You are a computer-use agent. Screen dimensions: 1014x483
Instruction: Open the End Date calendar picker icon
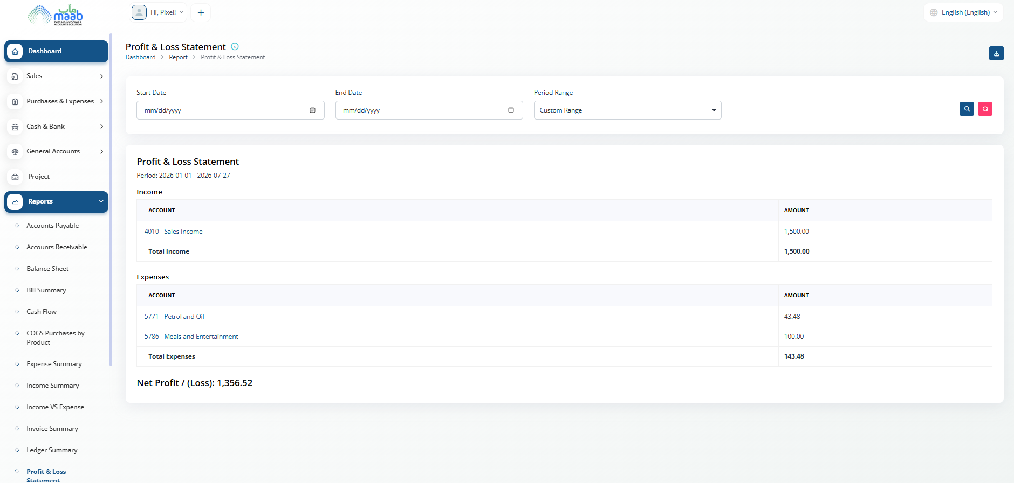click(x=511, y=110)
